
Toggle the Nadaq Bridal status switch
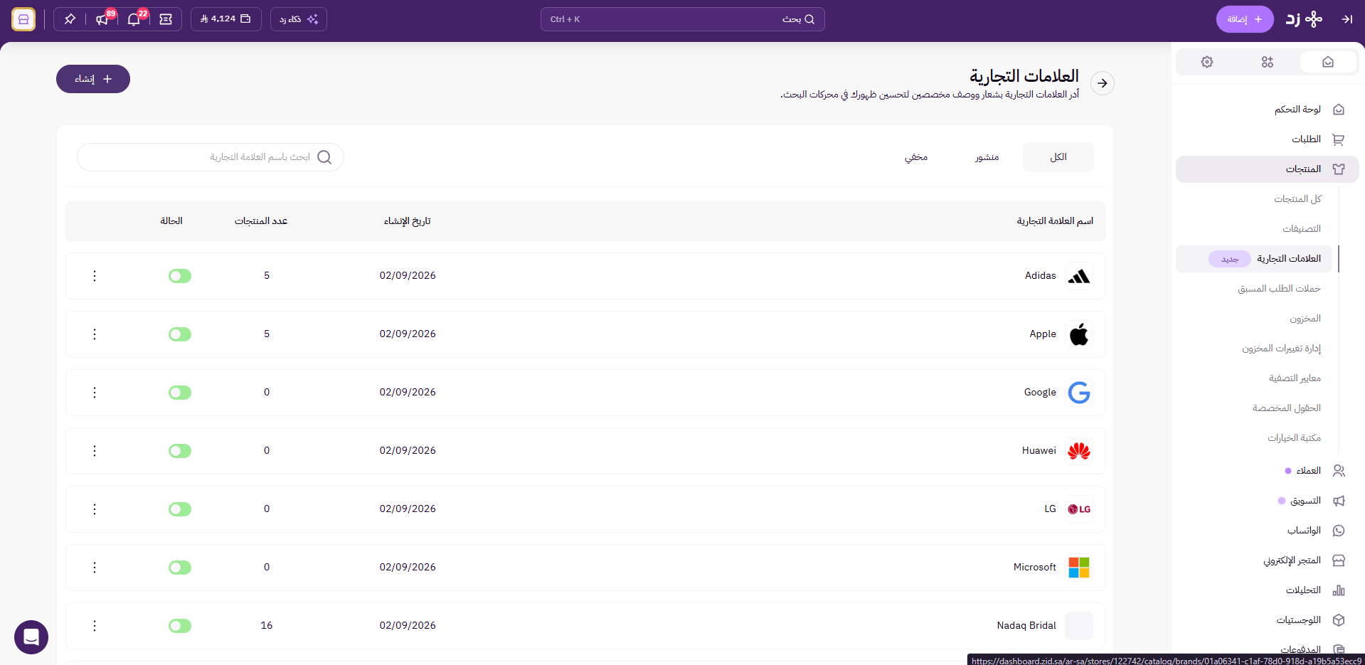180,626
